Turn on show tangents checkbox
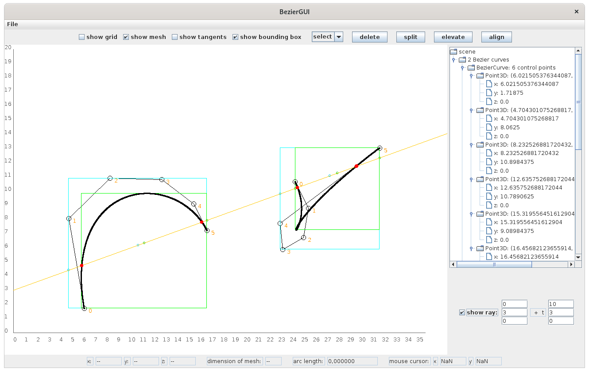Screen dimensions: 589x372 tap(174, 37)
